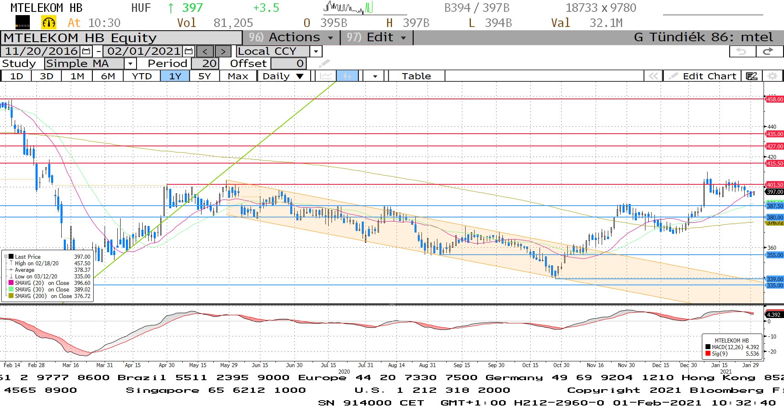
Task: Click the redo arrow button
Action: click(x=768, y=52)
